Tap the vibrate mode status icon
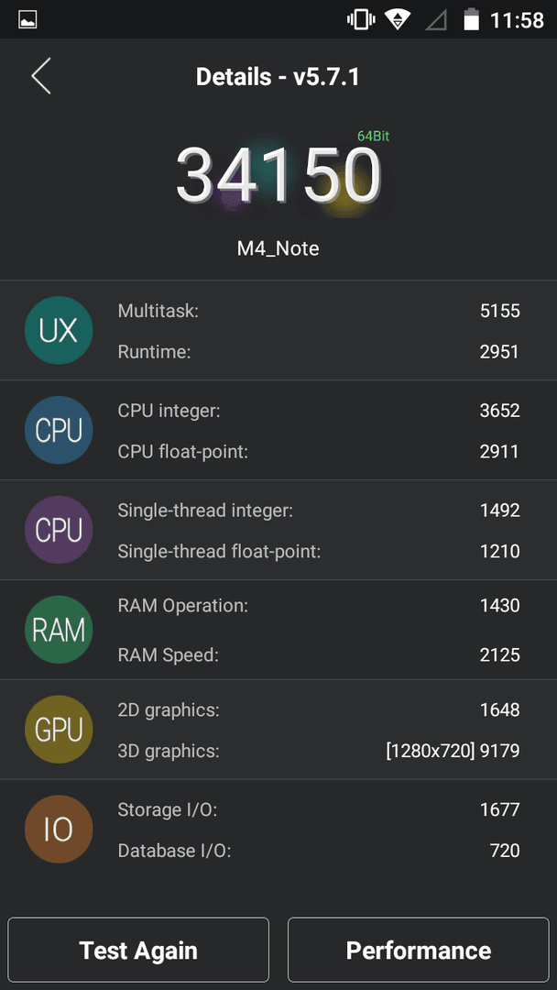557x990 pixels. 361,19
